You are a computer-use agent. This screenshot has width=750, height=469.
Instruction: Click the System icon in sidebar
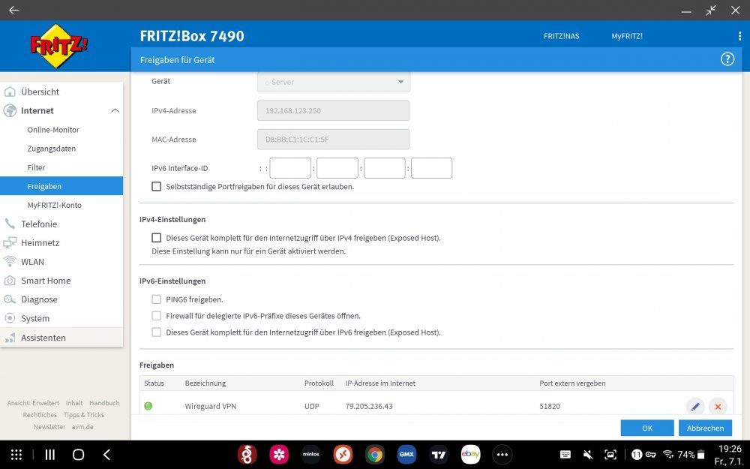10,318
